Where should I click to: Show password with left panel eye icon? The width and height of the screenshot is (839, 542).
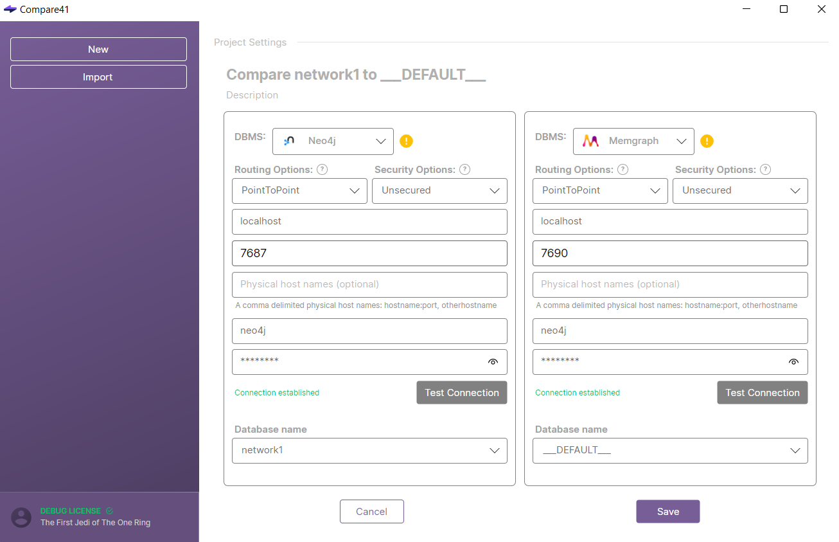(493, 362)
